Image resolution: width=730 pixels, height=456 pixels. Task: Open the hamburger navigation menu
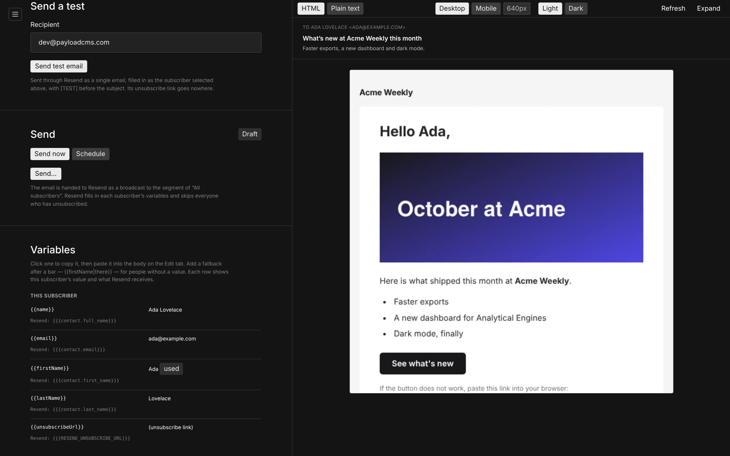[x=15, y=14]
